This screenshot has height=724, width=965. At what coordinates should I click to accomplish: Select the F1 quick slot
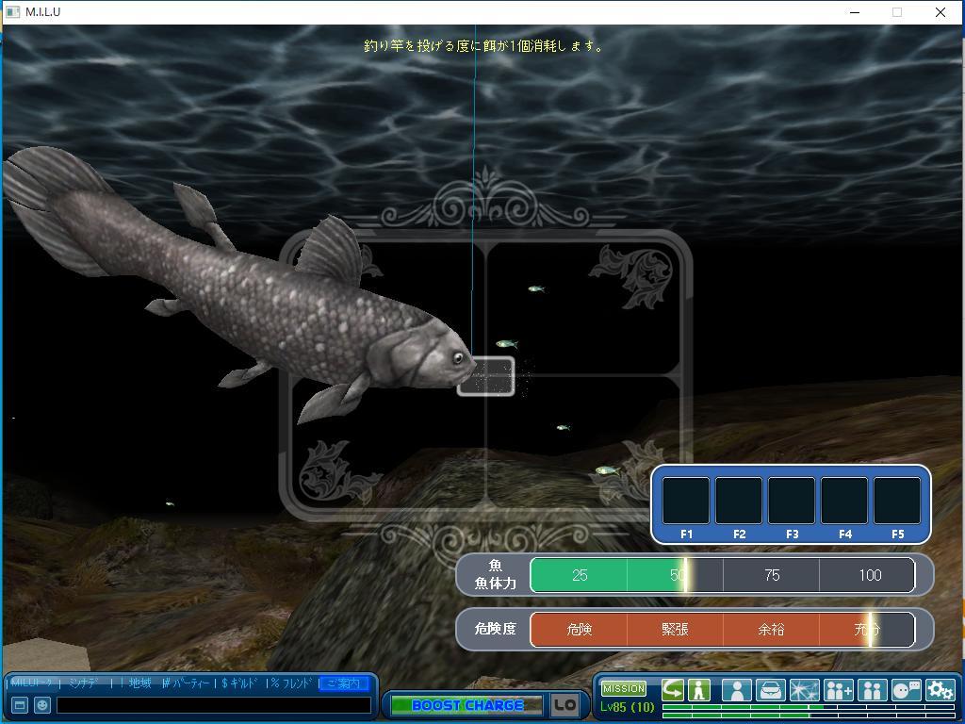point(686,501)
